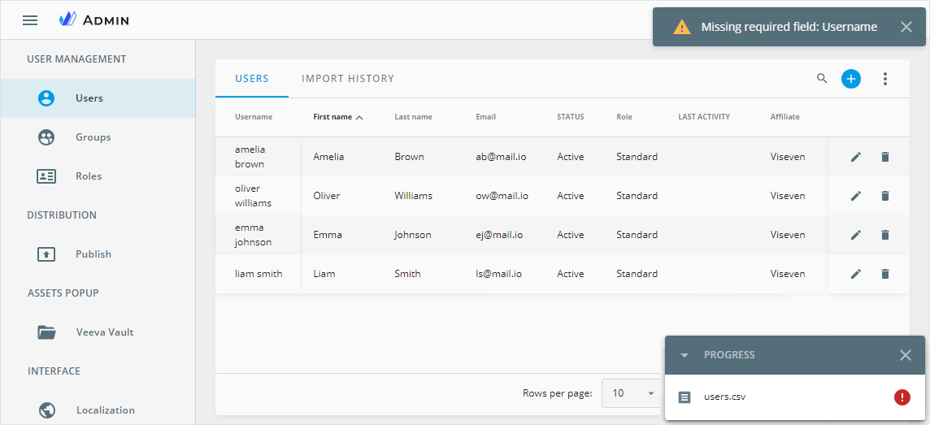This screenshot has width=930, height=425.
Task: Switch to the Import History tab
Action: tap(348, 79)
